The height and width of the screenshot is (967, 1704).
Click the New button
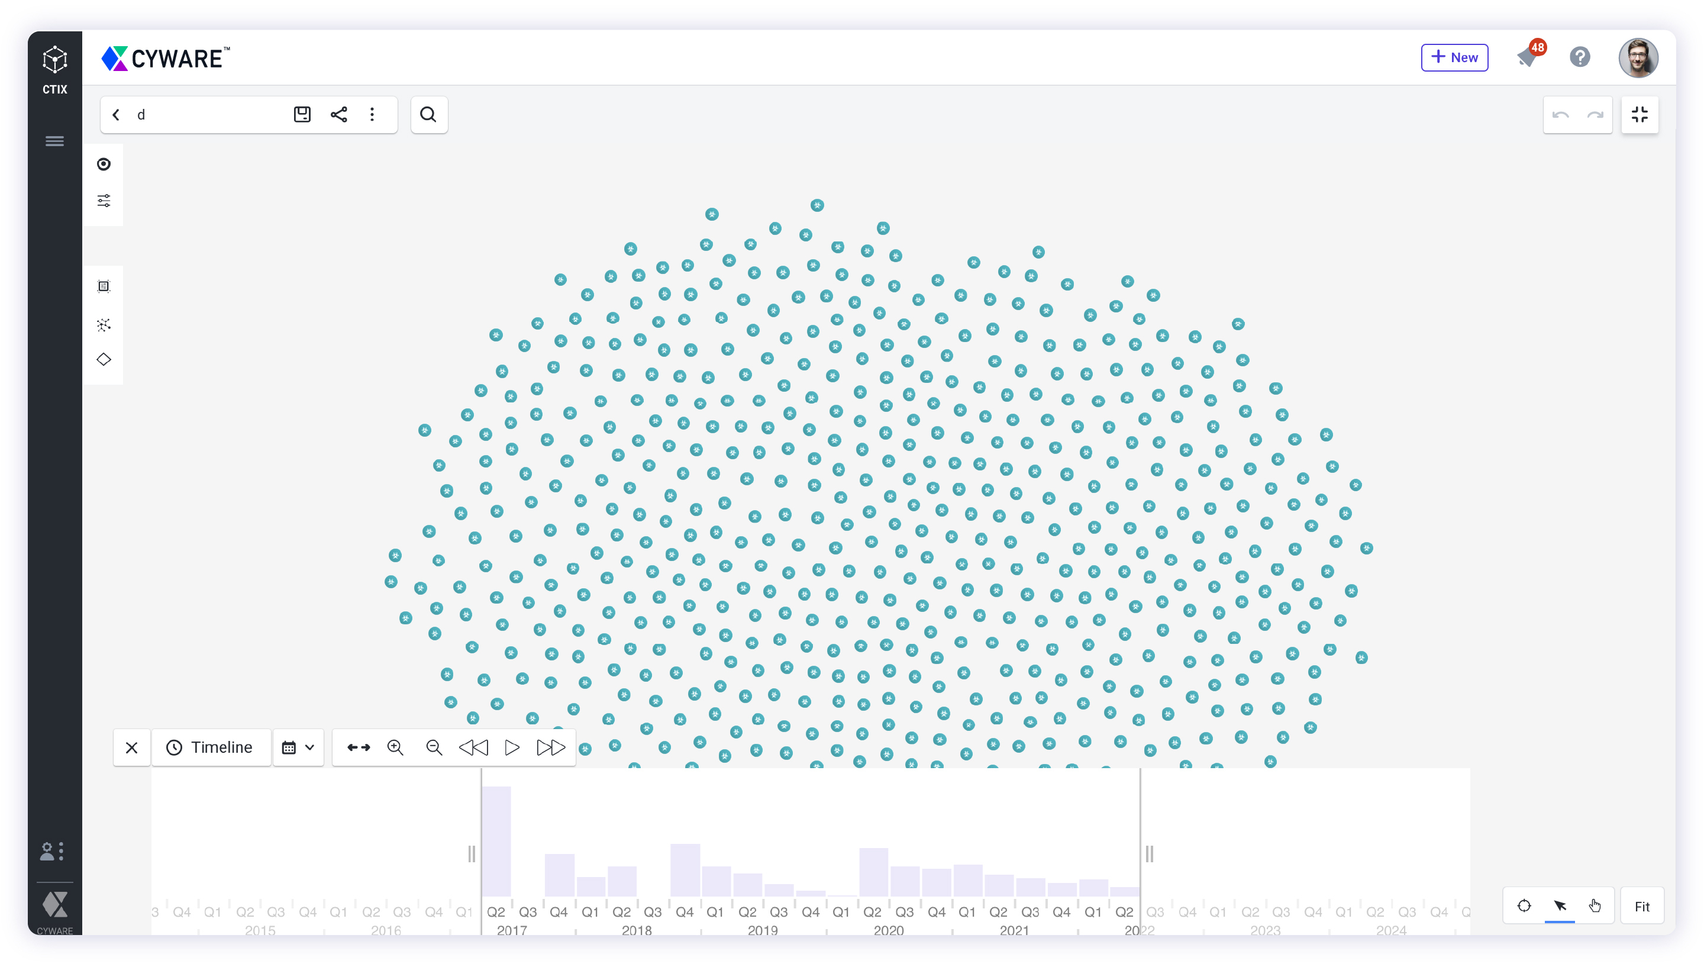pyautogui.click(x=1454, y=57)
